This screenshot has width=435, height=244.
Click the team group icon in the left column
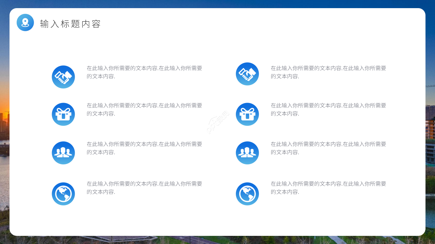[63, 153]
